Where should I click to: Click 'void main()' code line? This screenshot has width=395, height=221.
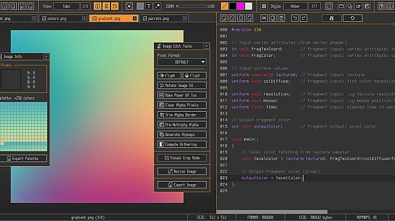tap(245, 139)
